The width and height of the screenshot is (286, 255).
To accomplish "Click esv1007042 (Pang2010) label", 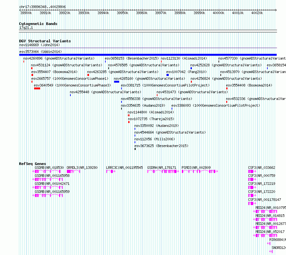I will (186, 72).
